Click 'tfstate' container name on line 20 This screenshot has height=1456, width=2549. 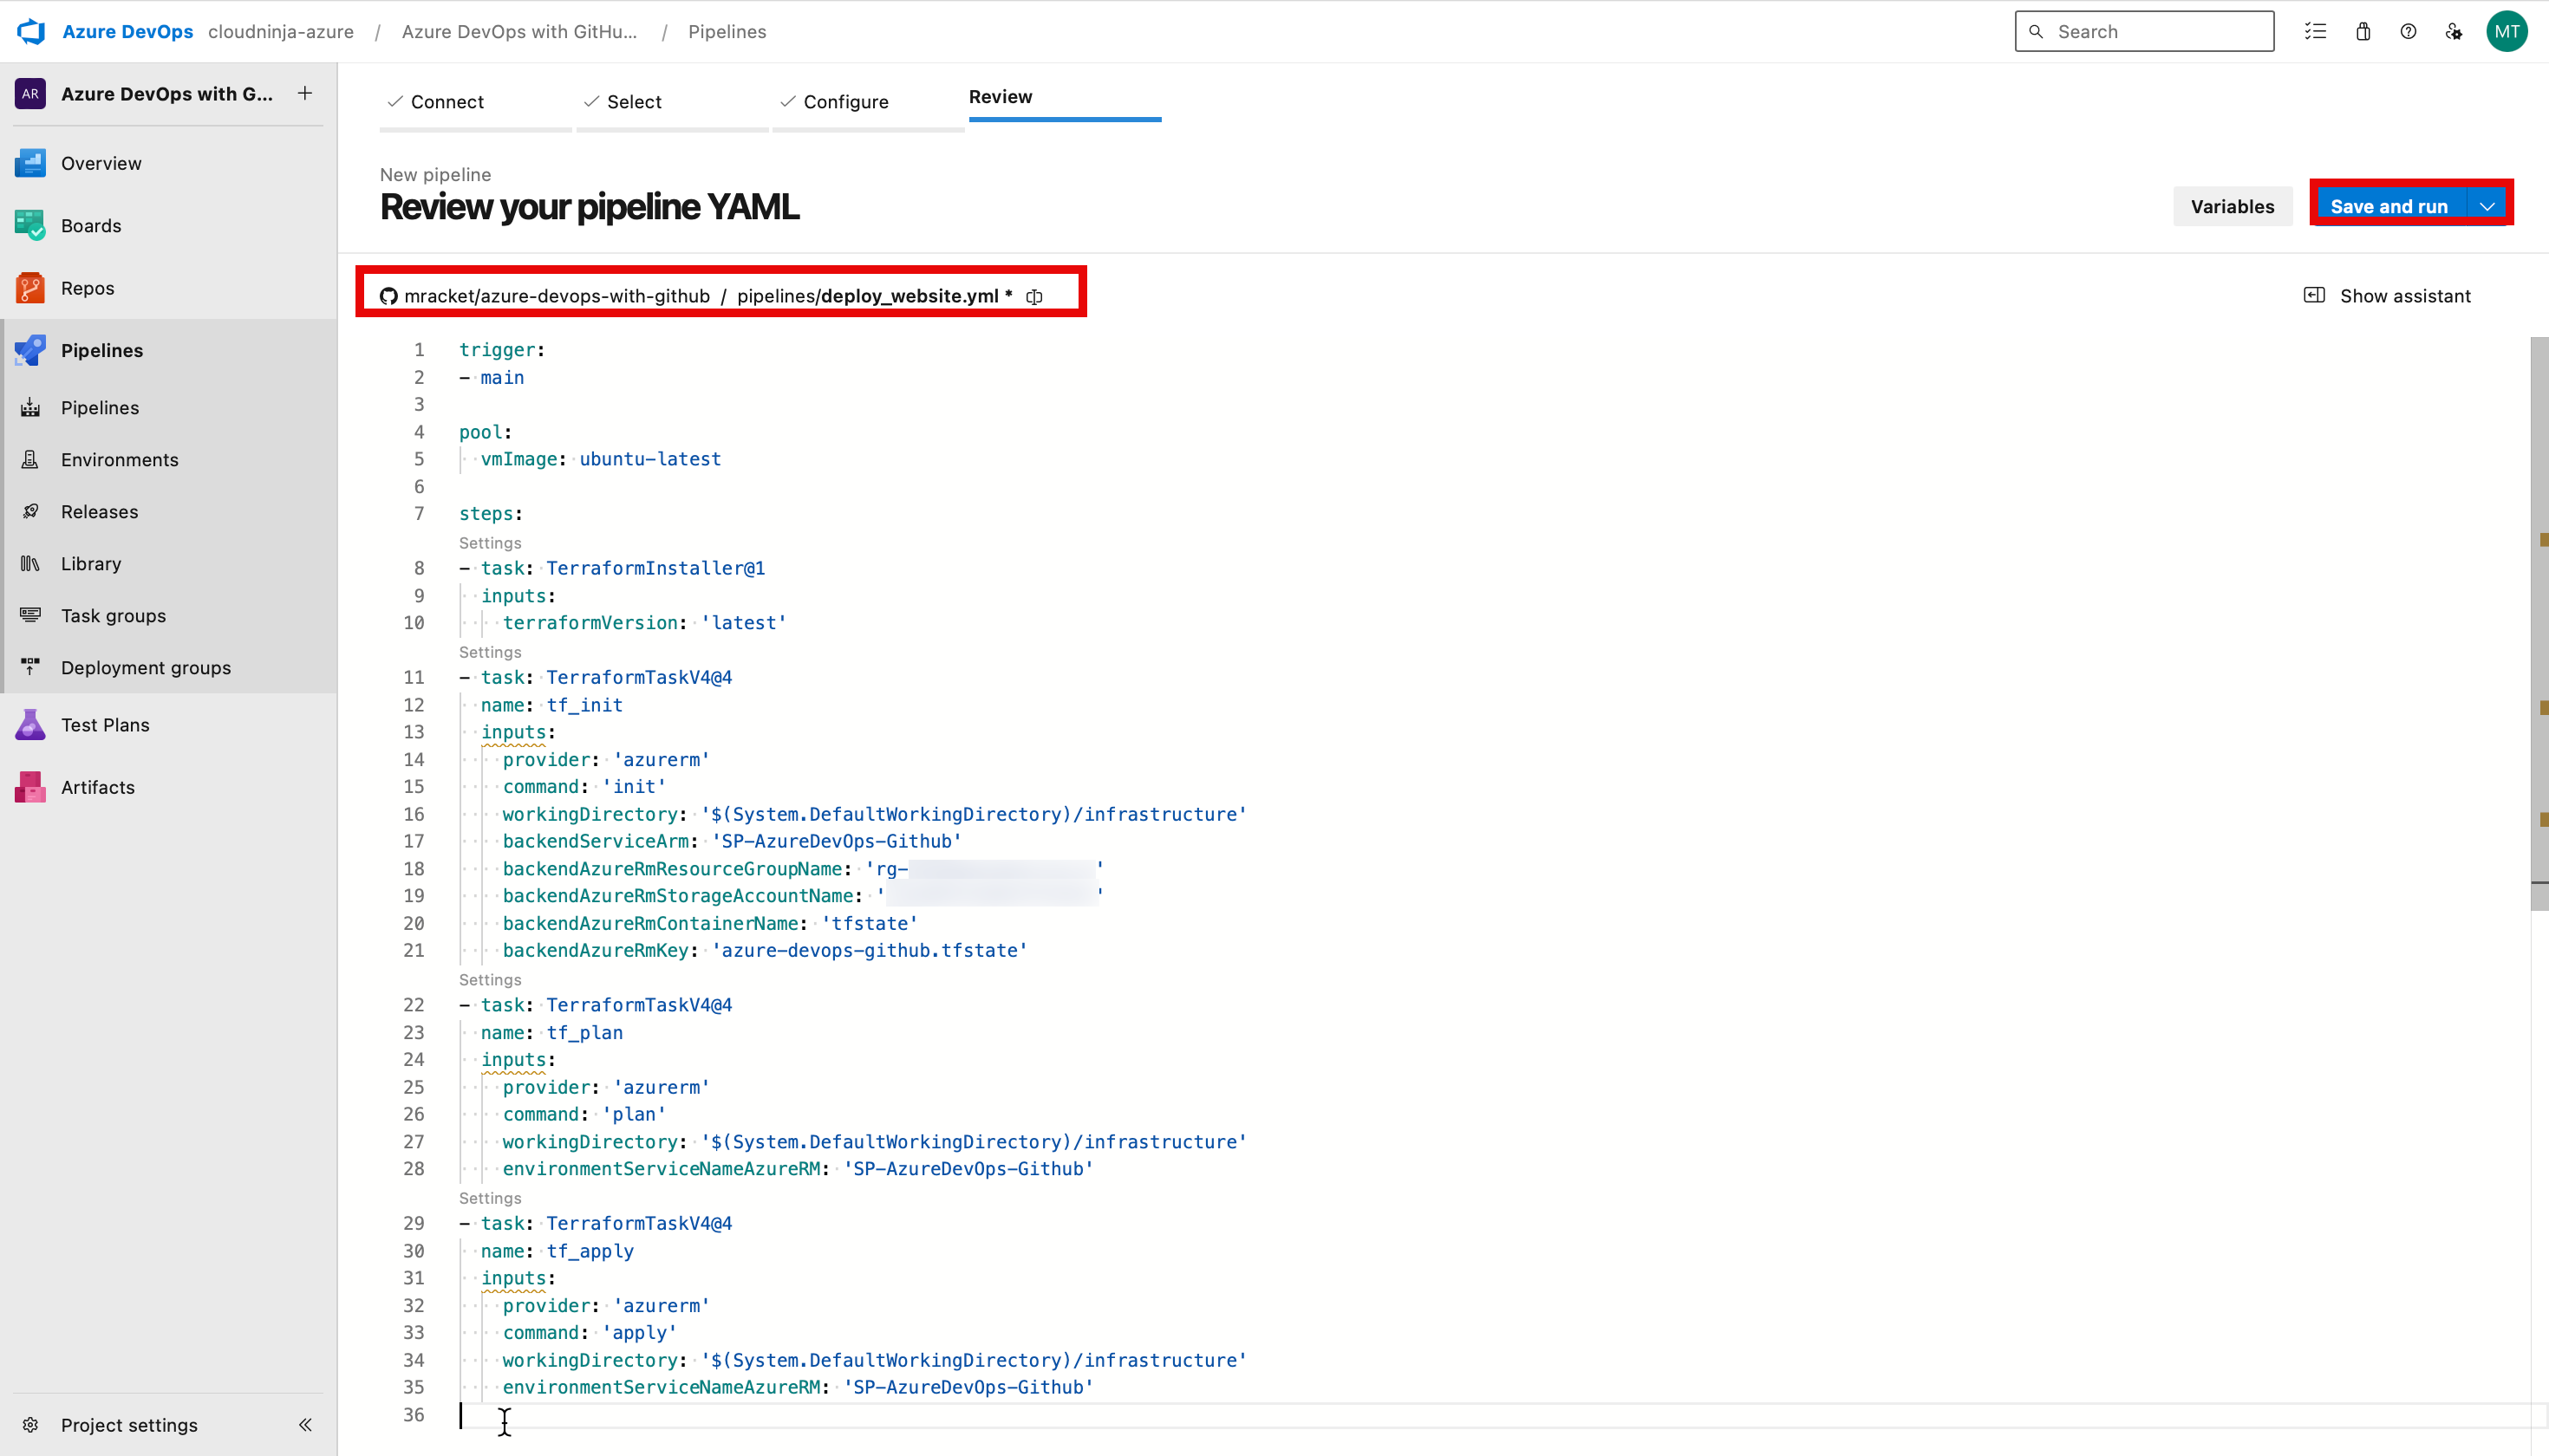click(870, 923)
